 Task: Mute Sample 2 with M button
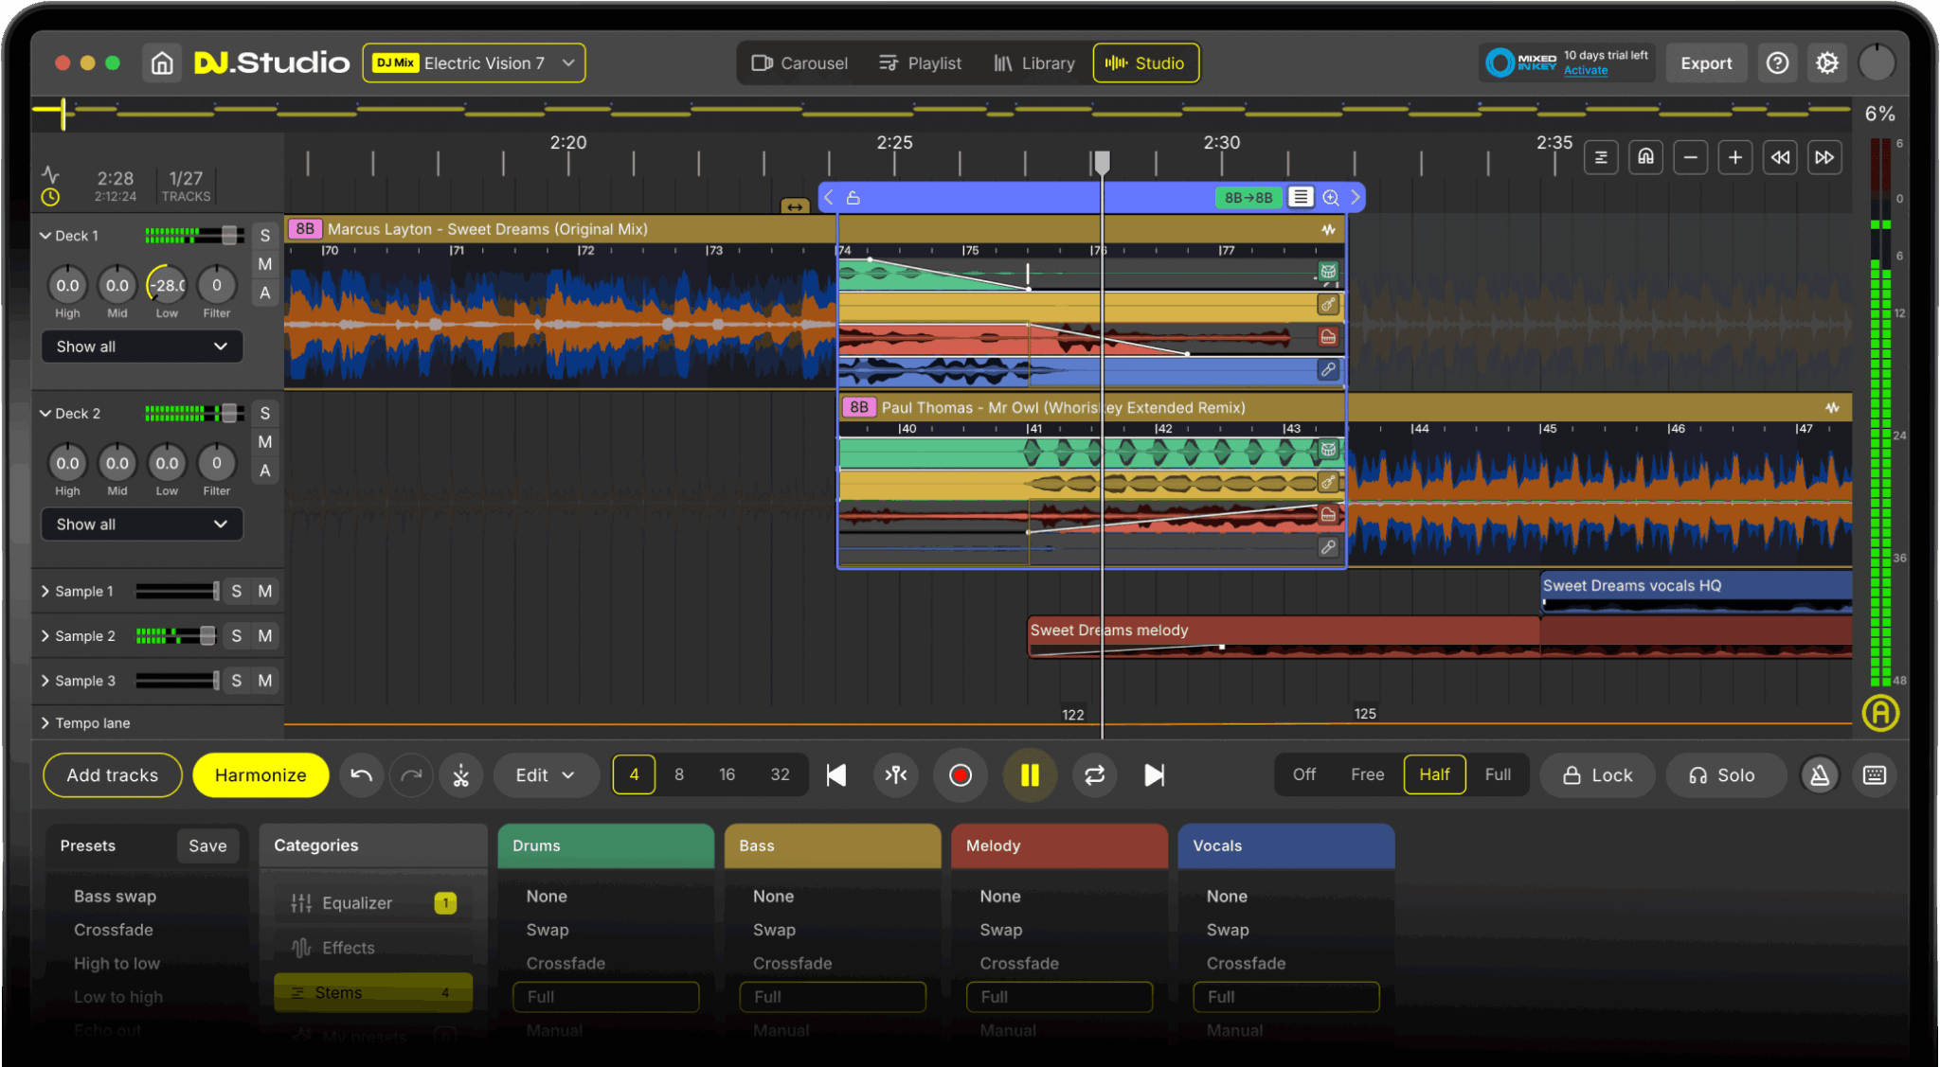(x=265, y=635)
